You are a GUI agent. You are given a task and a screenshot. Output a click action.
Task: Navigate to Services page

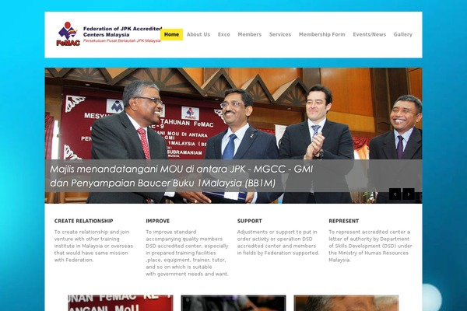click(280, 34)
